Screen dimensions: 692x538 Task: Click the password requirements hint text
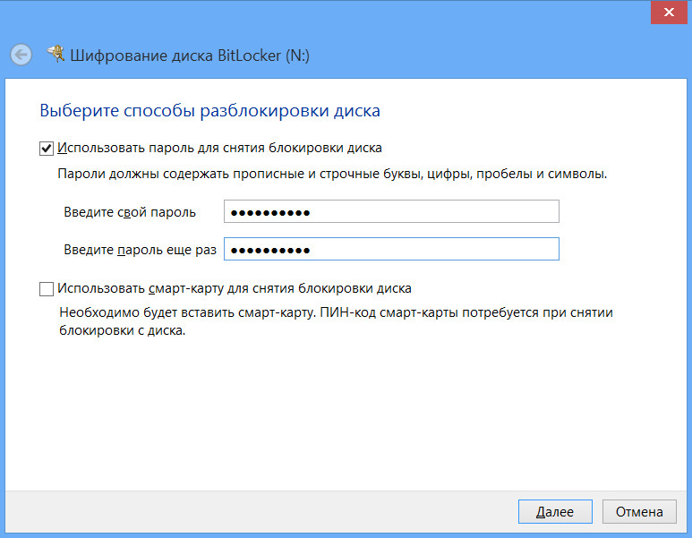point(332,174)
